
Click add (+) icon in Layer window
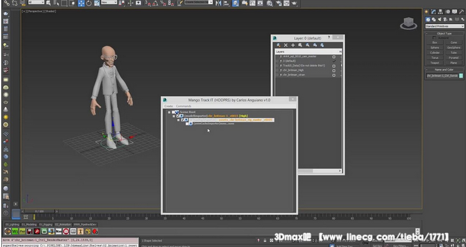293,45
